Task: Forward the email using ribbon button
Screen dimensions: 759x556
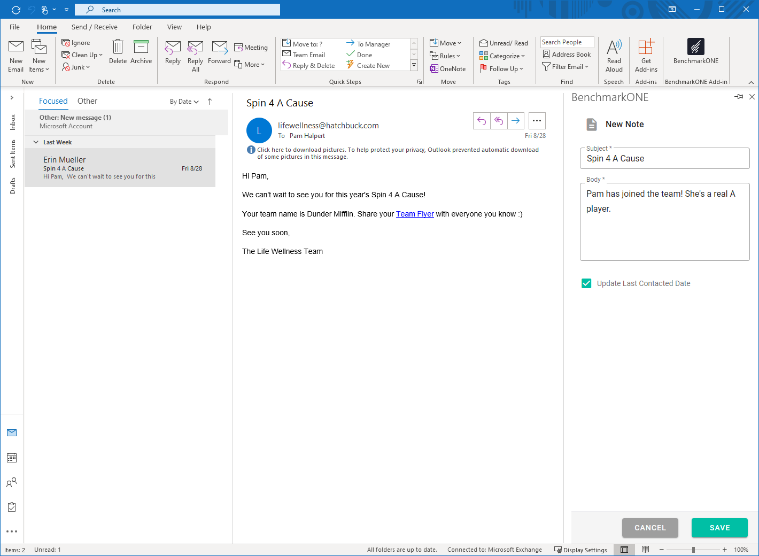Action: click(220, 52)
